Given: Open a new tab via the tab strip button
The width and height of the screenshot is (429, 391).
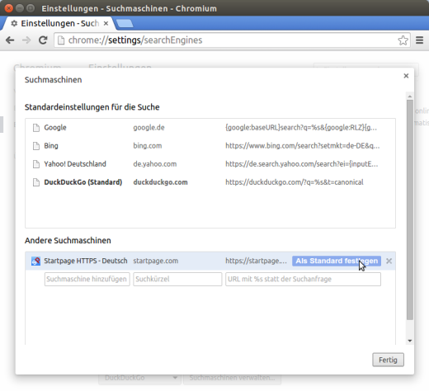Looking at the screenshot, I should pos(125,24).
